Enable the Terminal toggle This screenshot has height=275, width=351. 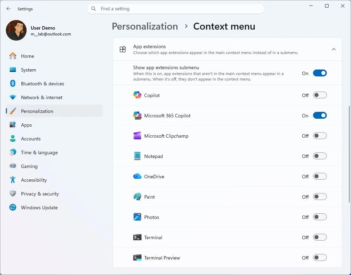(320, 237)
